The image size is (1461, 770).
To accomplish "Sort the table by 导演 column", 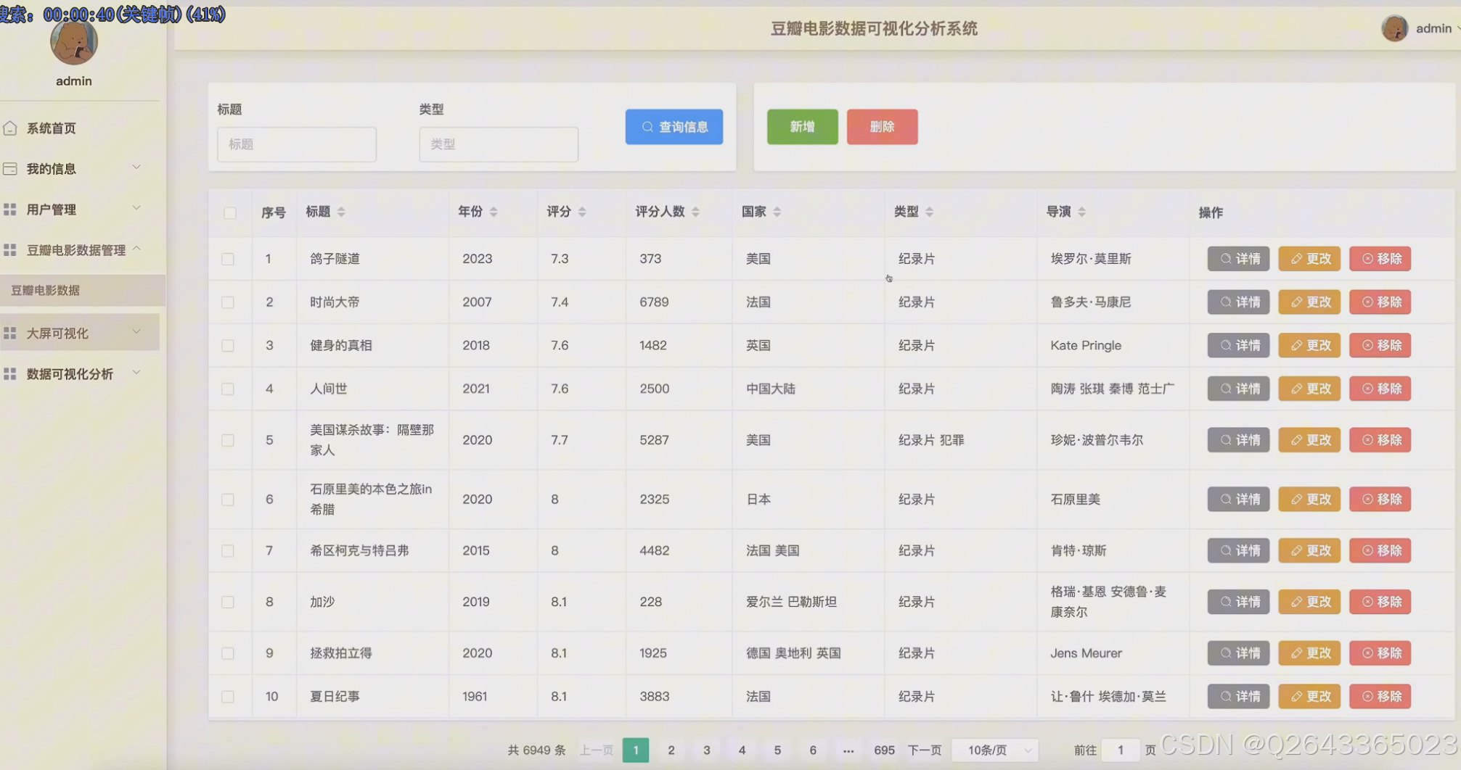I will (x=1081, y=212).
